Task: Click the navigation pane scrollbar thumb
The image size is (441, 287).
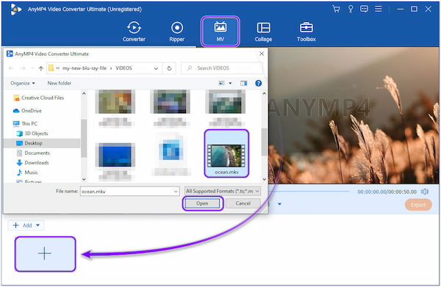Action: (84, 139)
